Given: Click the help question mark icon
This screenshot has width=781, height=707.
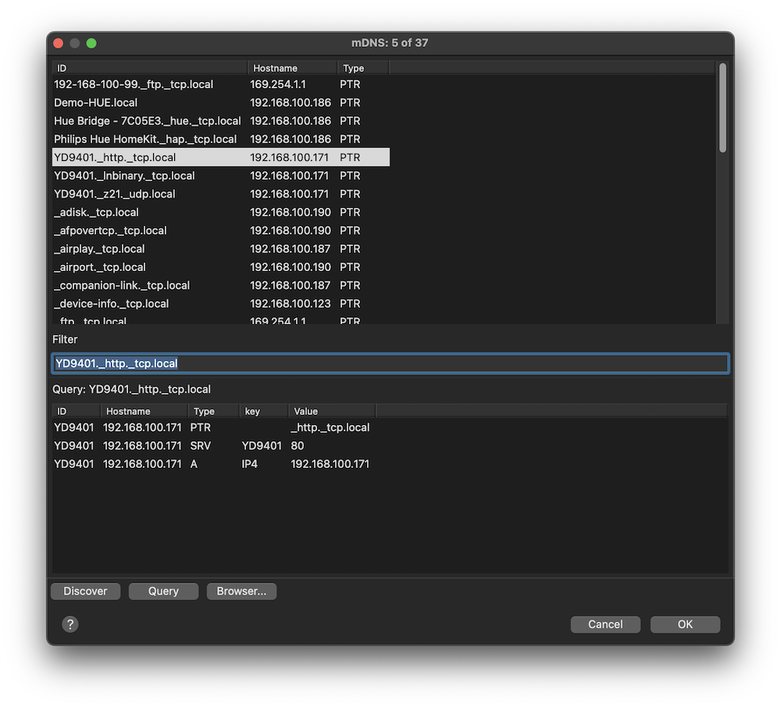Looking at the screenshot, I should tap(70, 624).
